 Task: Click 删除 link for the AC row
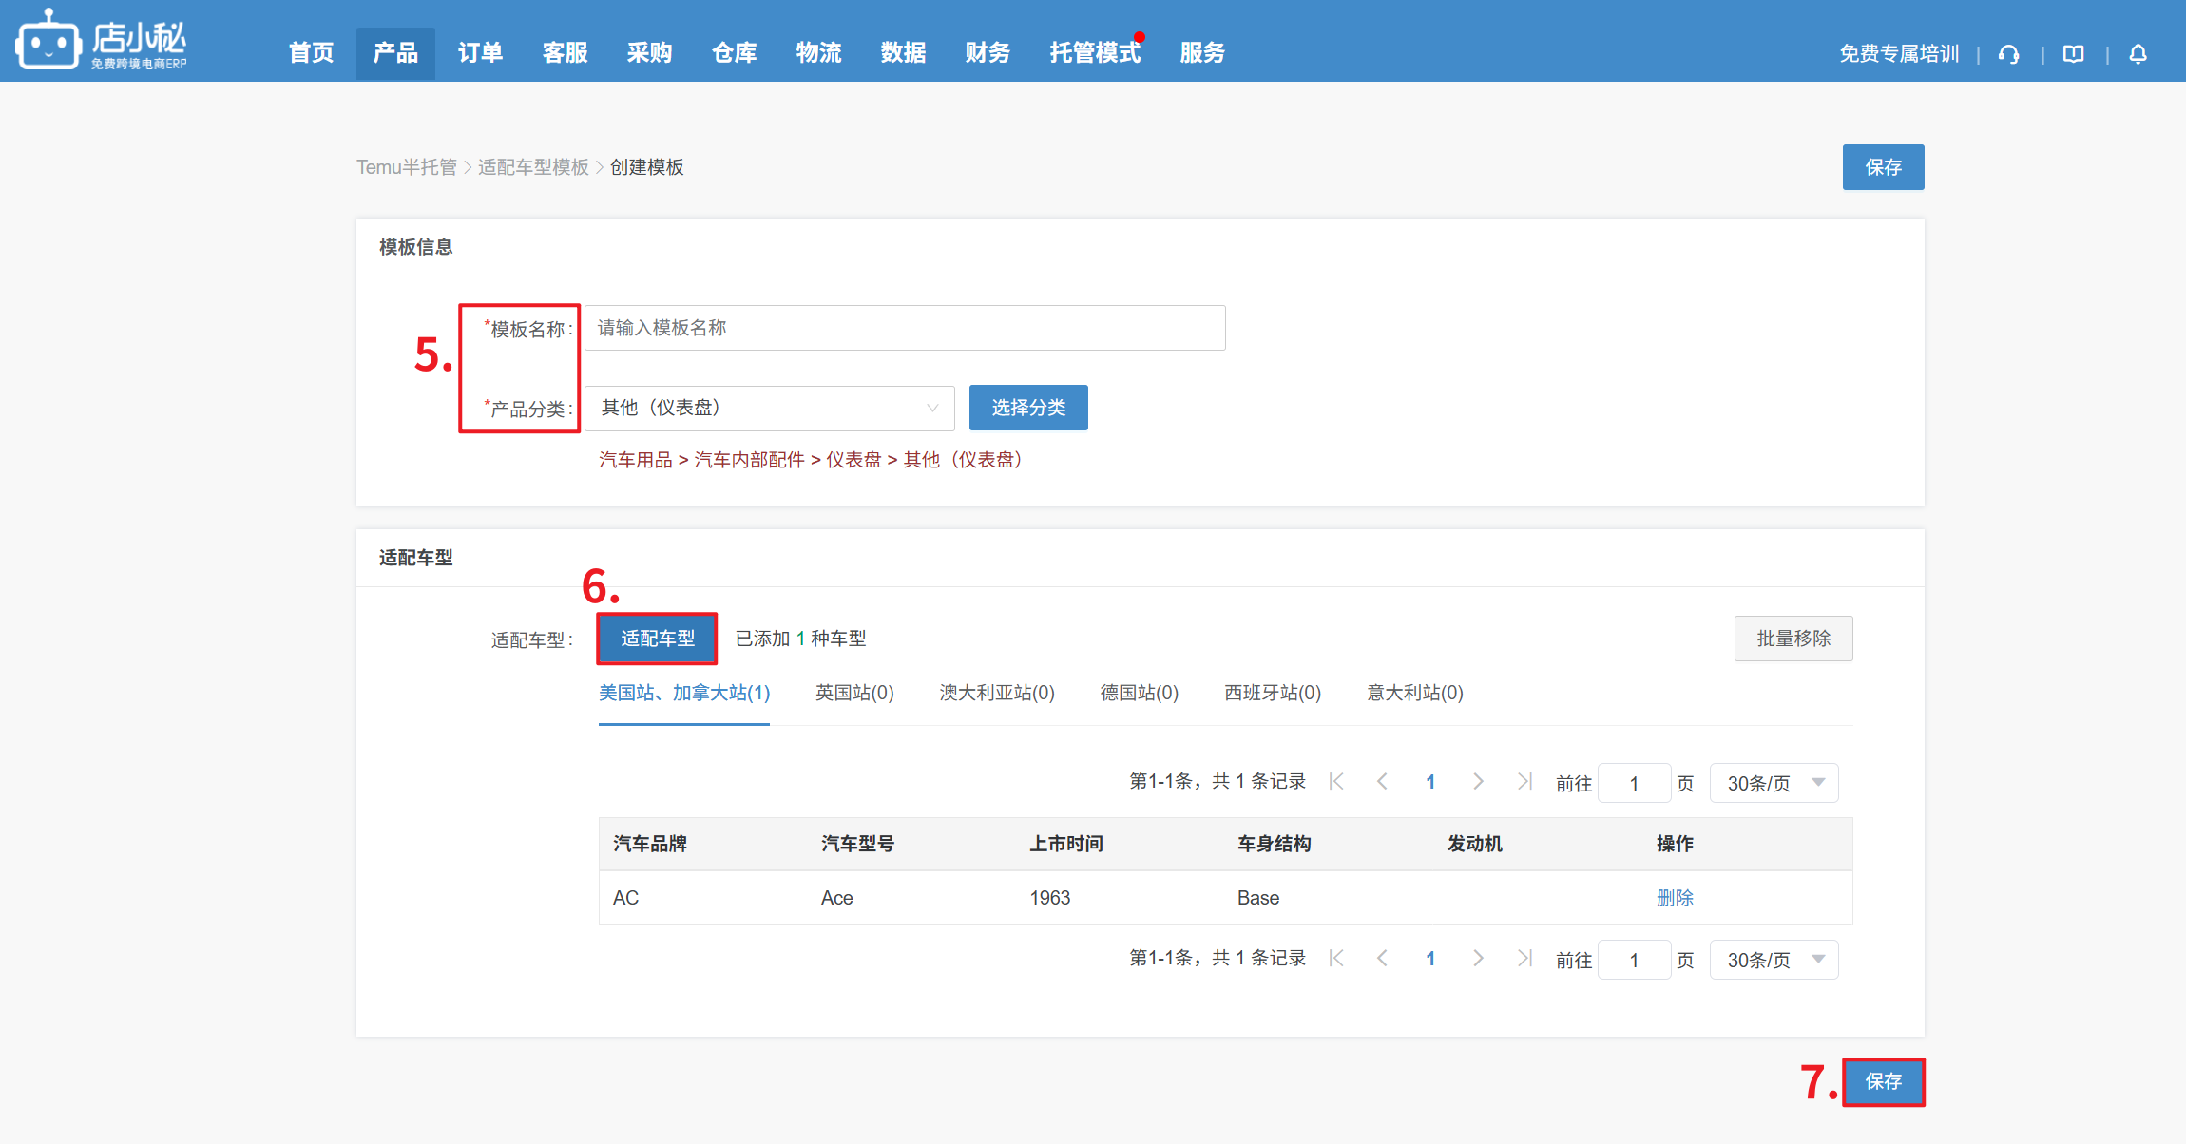(x=1675, y=898)
